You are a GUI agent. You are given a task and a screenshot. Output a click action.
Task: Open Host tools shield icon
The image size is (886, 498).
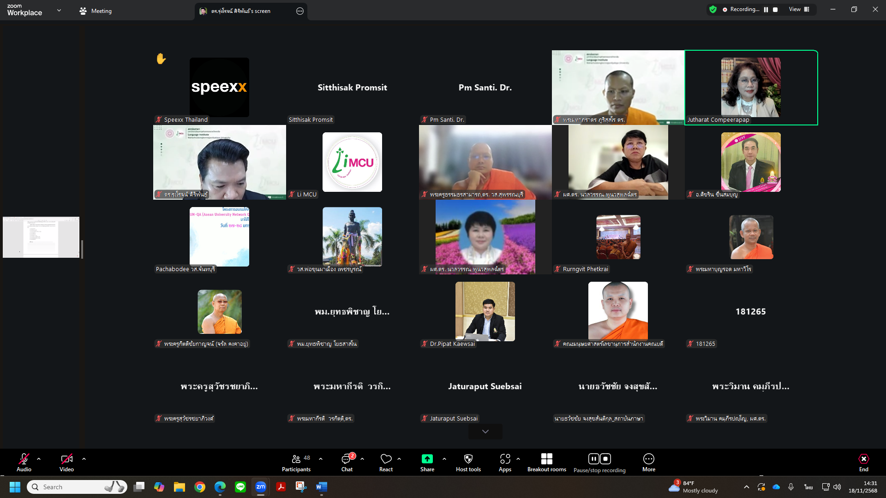point(468,459)
